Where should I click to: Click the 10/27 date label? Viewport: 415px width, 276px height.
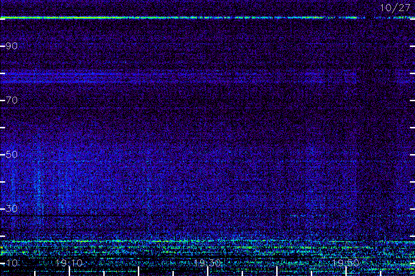(x=395, y=8)
